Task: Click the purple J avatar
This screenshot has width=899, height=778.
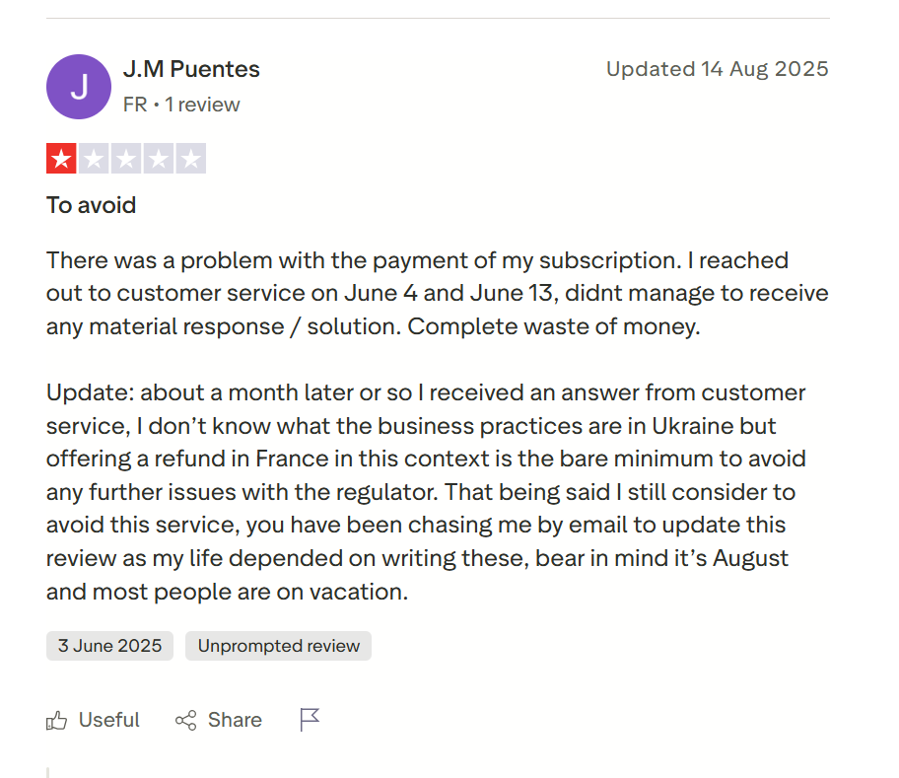Action: (79, 87)
